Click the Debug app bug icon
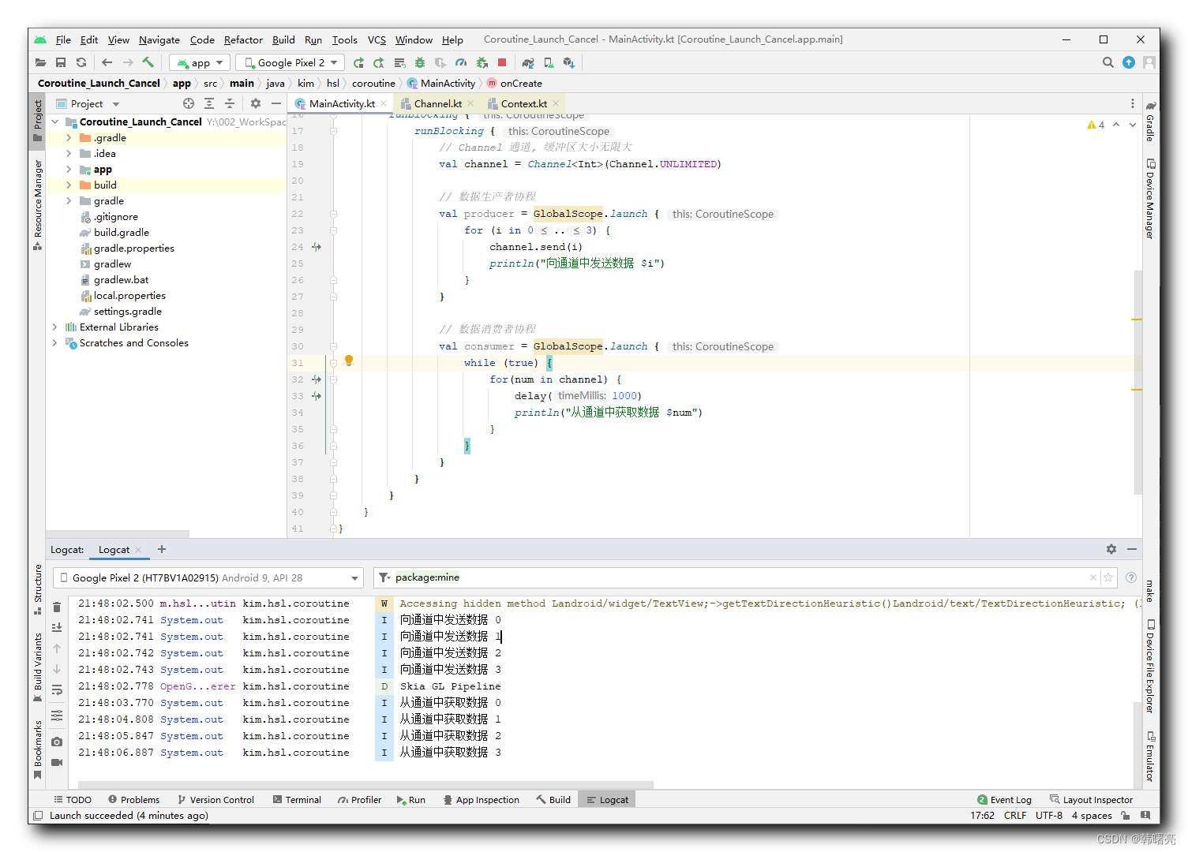 [420, 62]
